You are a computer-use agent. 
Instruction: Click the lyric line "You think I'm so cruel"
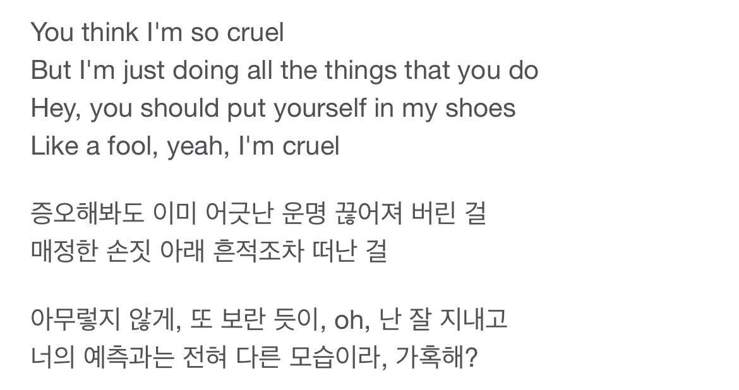click(x=157, y=32)
